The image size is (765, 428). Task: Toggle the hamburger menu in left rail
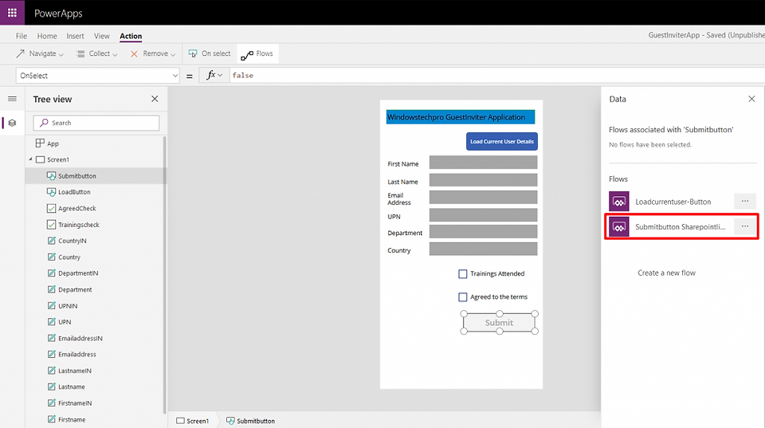pyautogui.click(x=12, y=99)
